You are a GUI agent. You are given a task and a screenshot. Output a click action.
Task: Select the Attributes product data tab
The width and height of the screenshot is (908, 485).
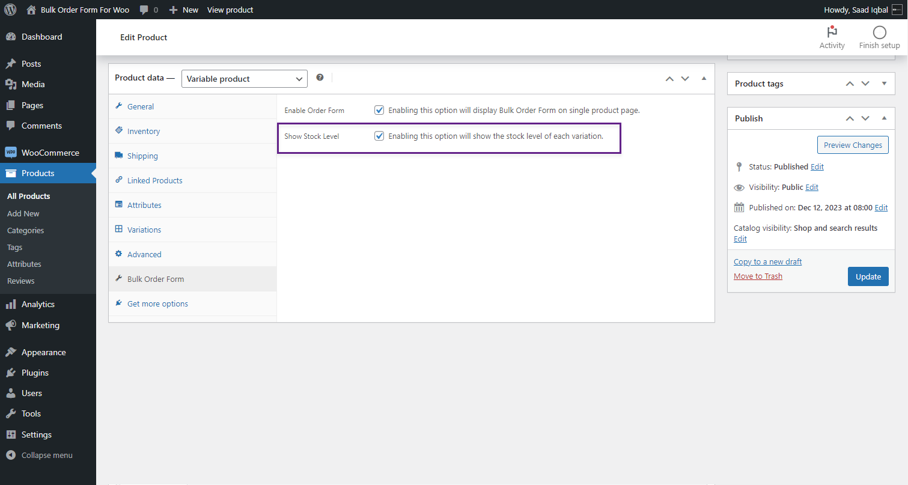point(193,205)
